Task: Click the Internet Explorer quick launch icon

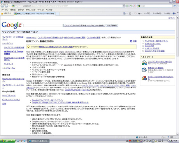Action: [25, 141]
